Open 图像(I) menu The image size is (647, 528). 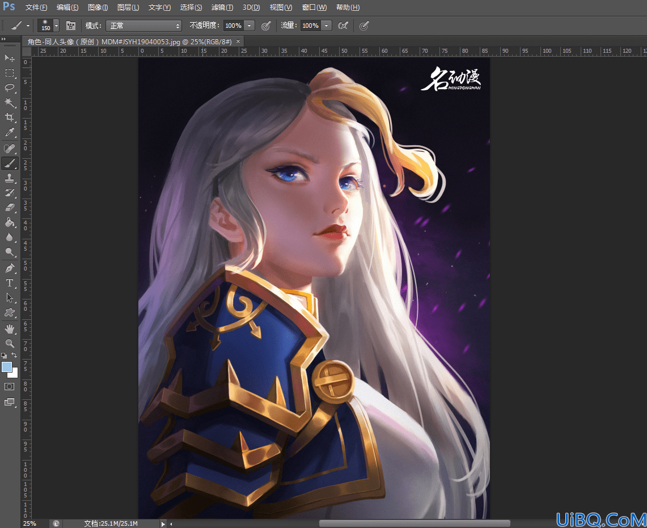[98, 7]
